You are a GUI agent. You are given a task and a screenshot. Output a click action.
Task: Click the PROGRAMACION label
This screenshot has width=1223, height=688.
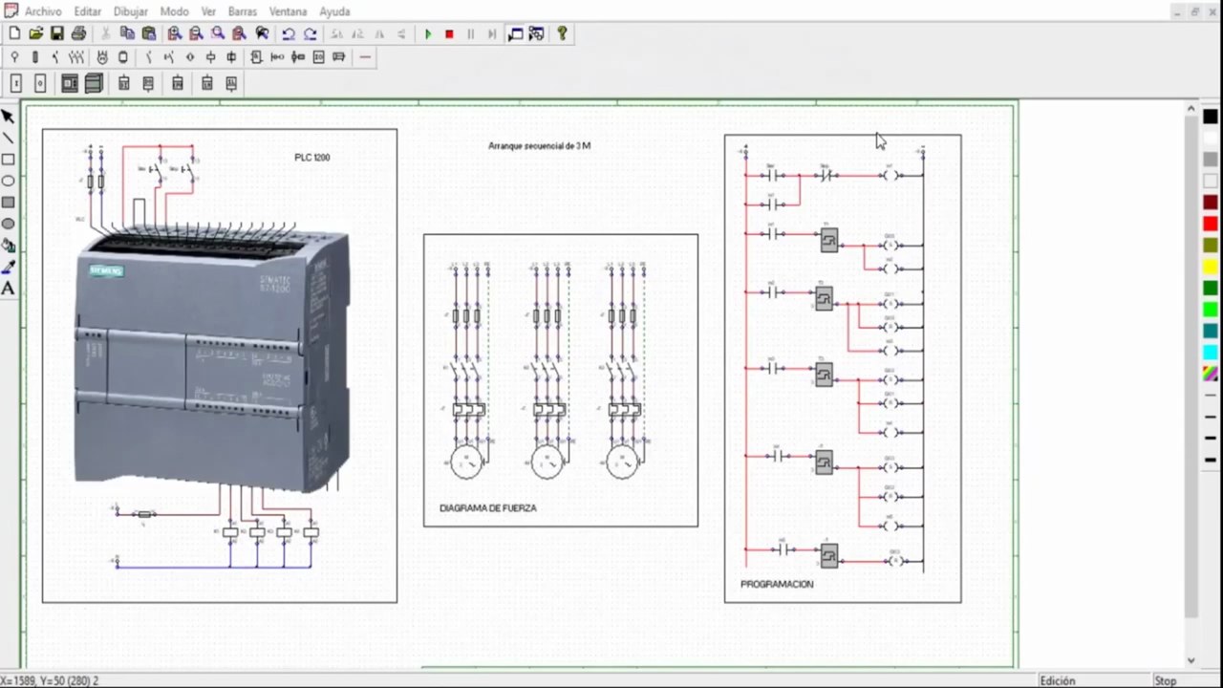777,584
